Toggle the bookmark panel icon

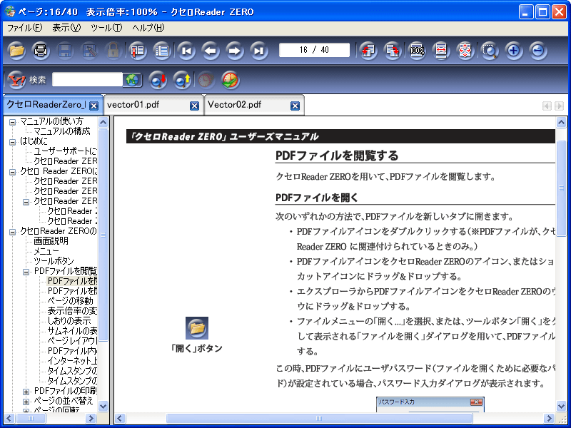pos(138,50)
